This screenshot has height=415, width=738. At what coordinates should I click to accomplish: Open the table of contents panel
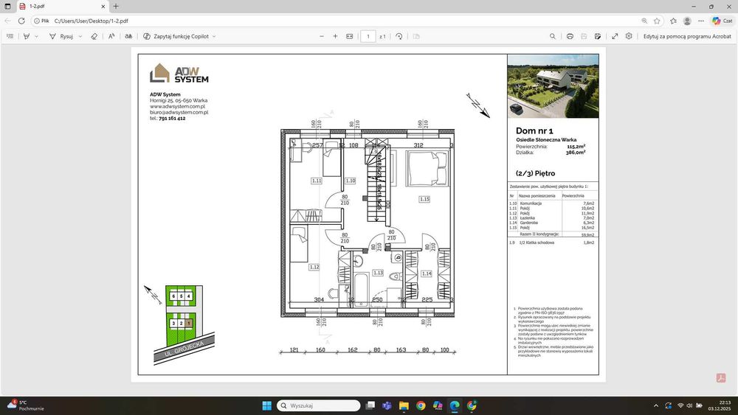(10, 36)
